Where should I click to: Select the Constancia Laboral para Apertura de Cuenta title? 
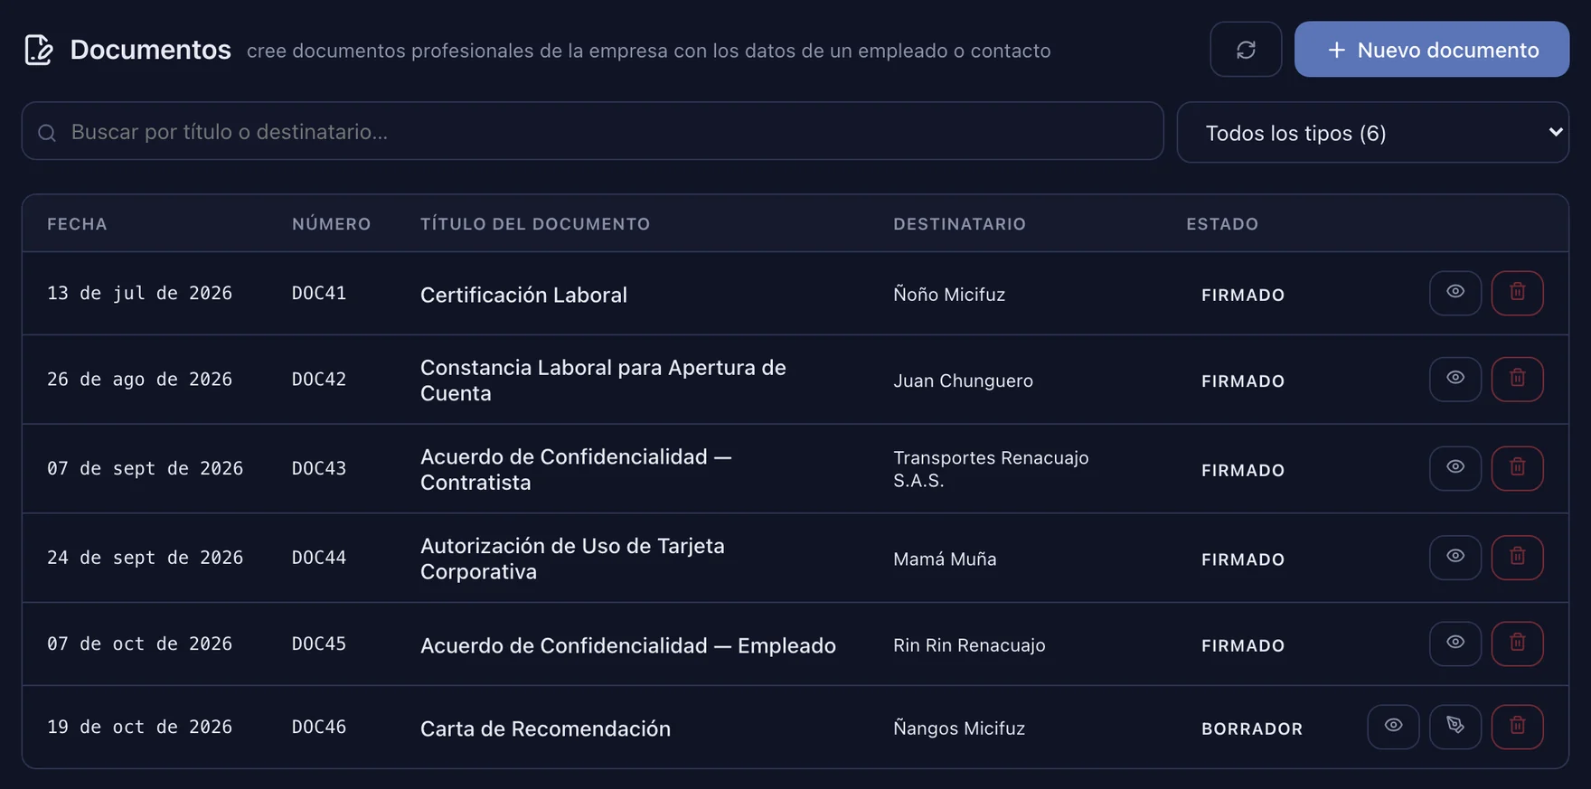click(x=603, y=380)
